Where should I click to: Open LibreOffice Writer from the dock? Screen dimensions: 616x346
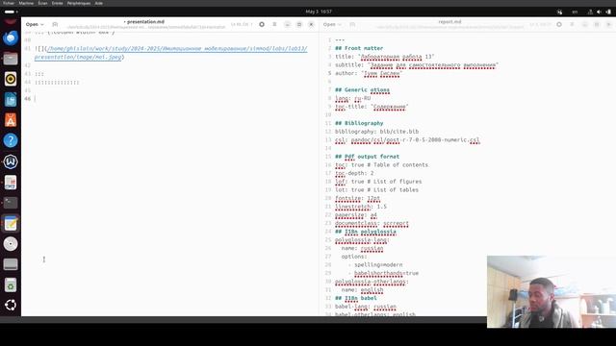pos(11,100)
